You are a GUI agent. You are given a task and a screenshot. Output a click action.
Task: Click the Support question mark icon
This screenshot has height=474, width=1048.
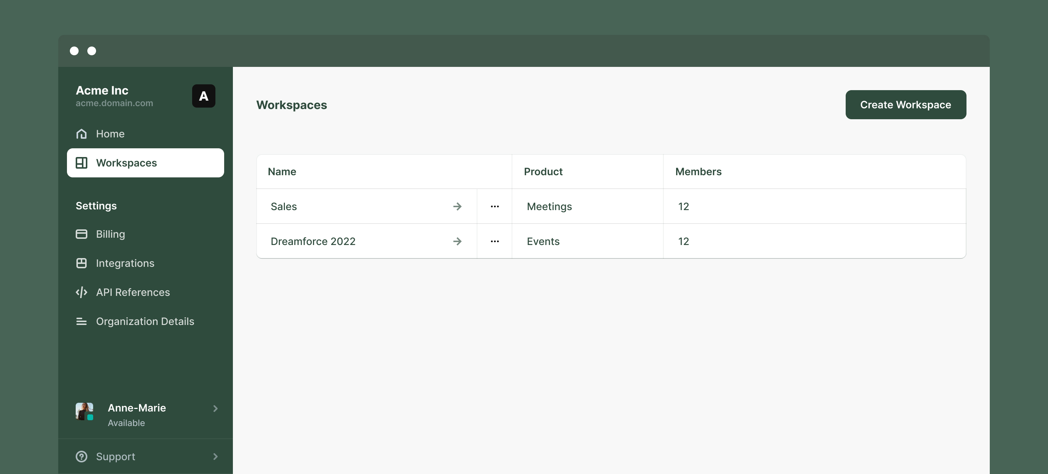click(82, 457)
